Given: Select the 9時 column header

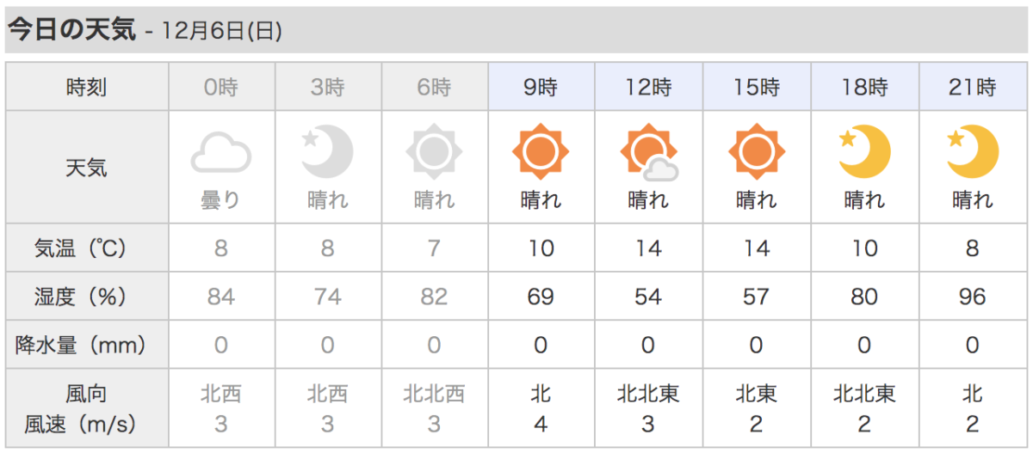Looking at the screenshot, I should (x=541, y=87).
